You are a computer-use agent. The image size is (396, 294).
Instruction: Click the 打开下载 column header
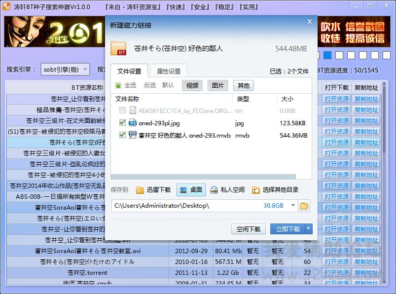point(336,88)
